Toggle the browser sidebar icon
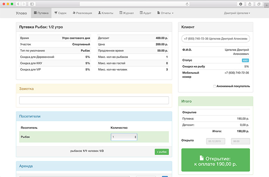Image resolution: width=269 pixels, height=177 pixels. click(x=32, y=4)
